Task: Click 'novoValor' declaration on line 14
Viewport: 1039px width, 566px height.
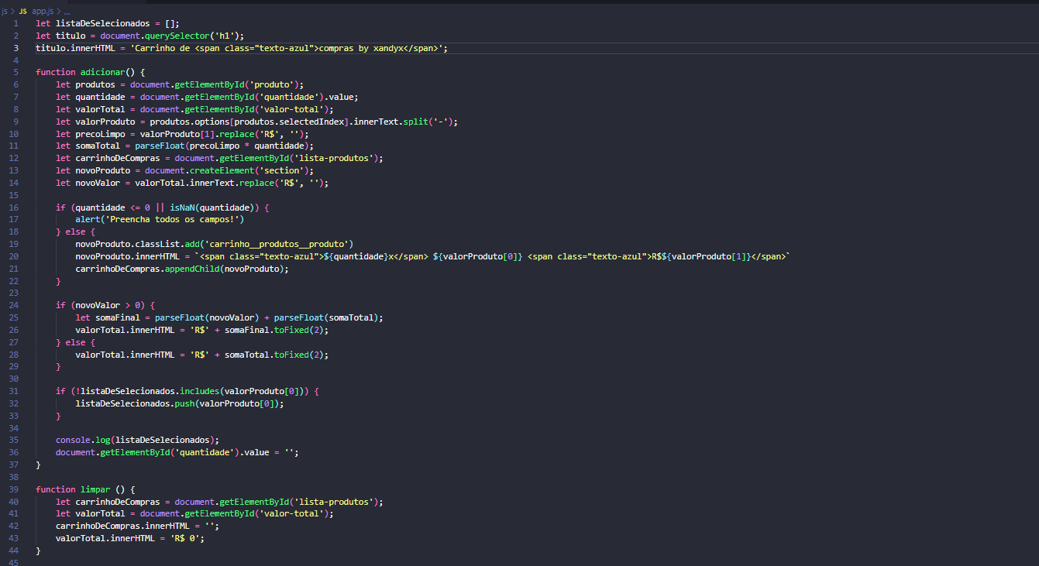Action: click(98, 183)
